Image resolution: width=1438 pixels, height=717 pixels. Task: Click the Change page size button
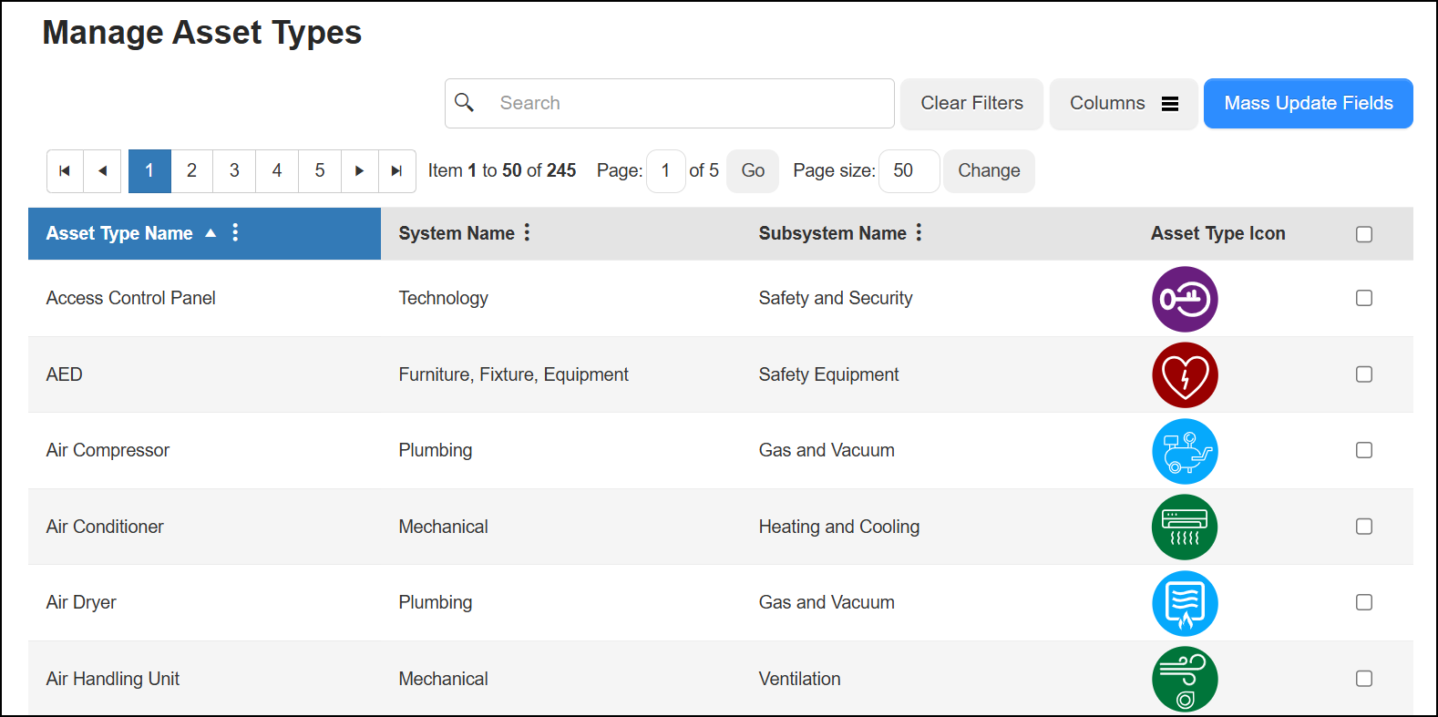pos(989,171)
